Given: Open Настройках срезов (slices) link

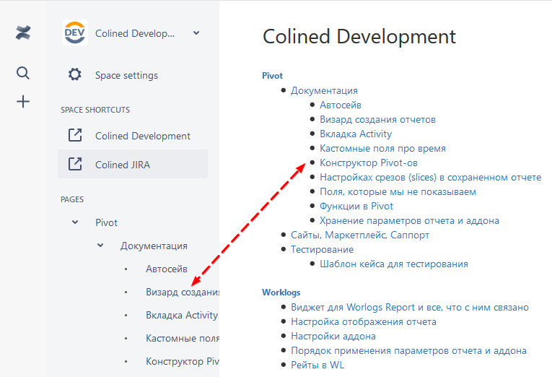Looking at the screenshot, I should point(430,177).
